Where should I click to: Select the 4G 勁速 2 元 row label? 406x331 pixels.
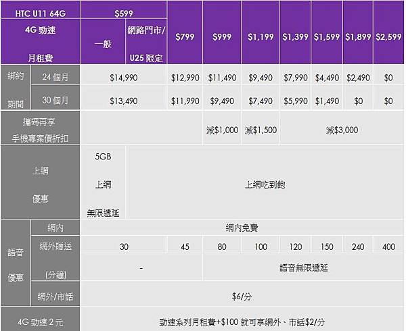pyautogui.click(x=40, y=319)
